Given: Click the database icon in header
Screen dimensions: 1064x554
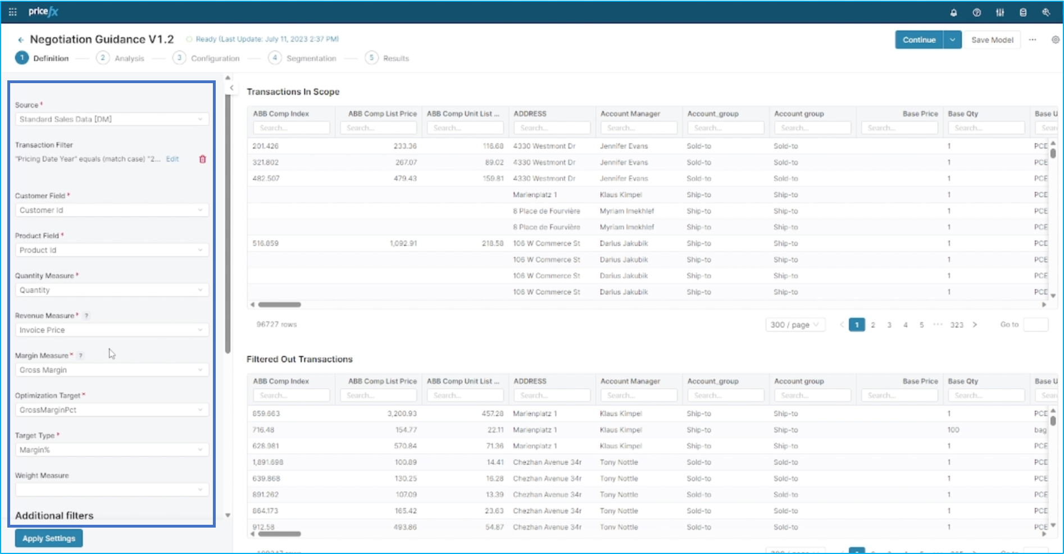Looking at the screenshot, I should pos(1023,12).
